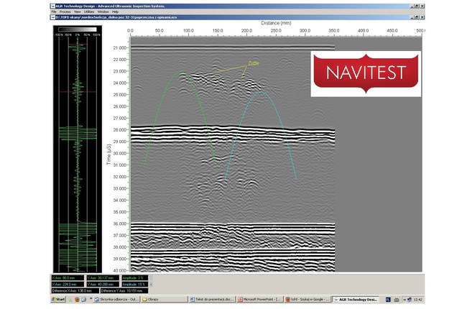Open the Utilities menu
This screenshot has height=309, width=467.
point(88,11)
